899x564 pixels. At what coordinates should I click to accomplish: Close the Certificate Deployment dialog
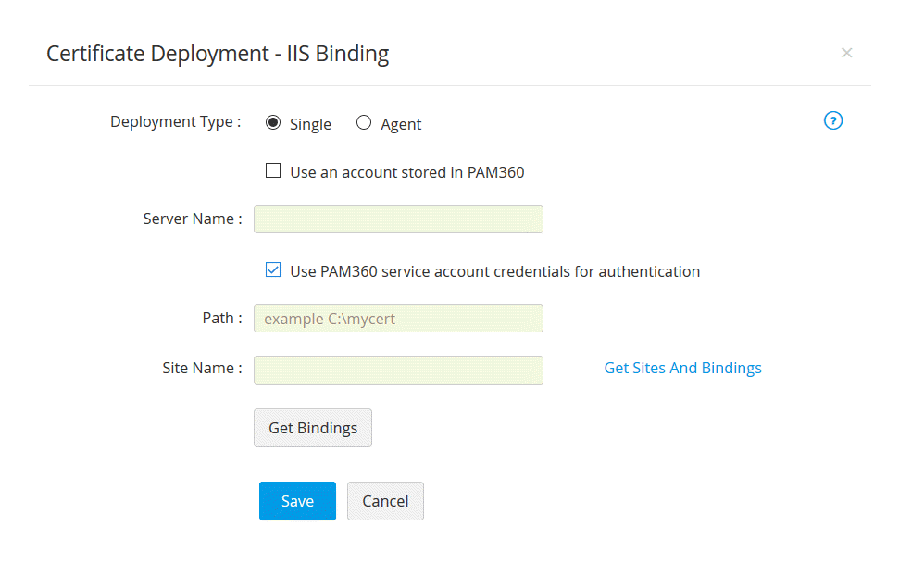click(x=846, y=53)
